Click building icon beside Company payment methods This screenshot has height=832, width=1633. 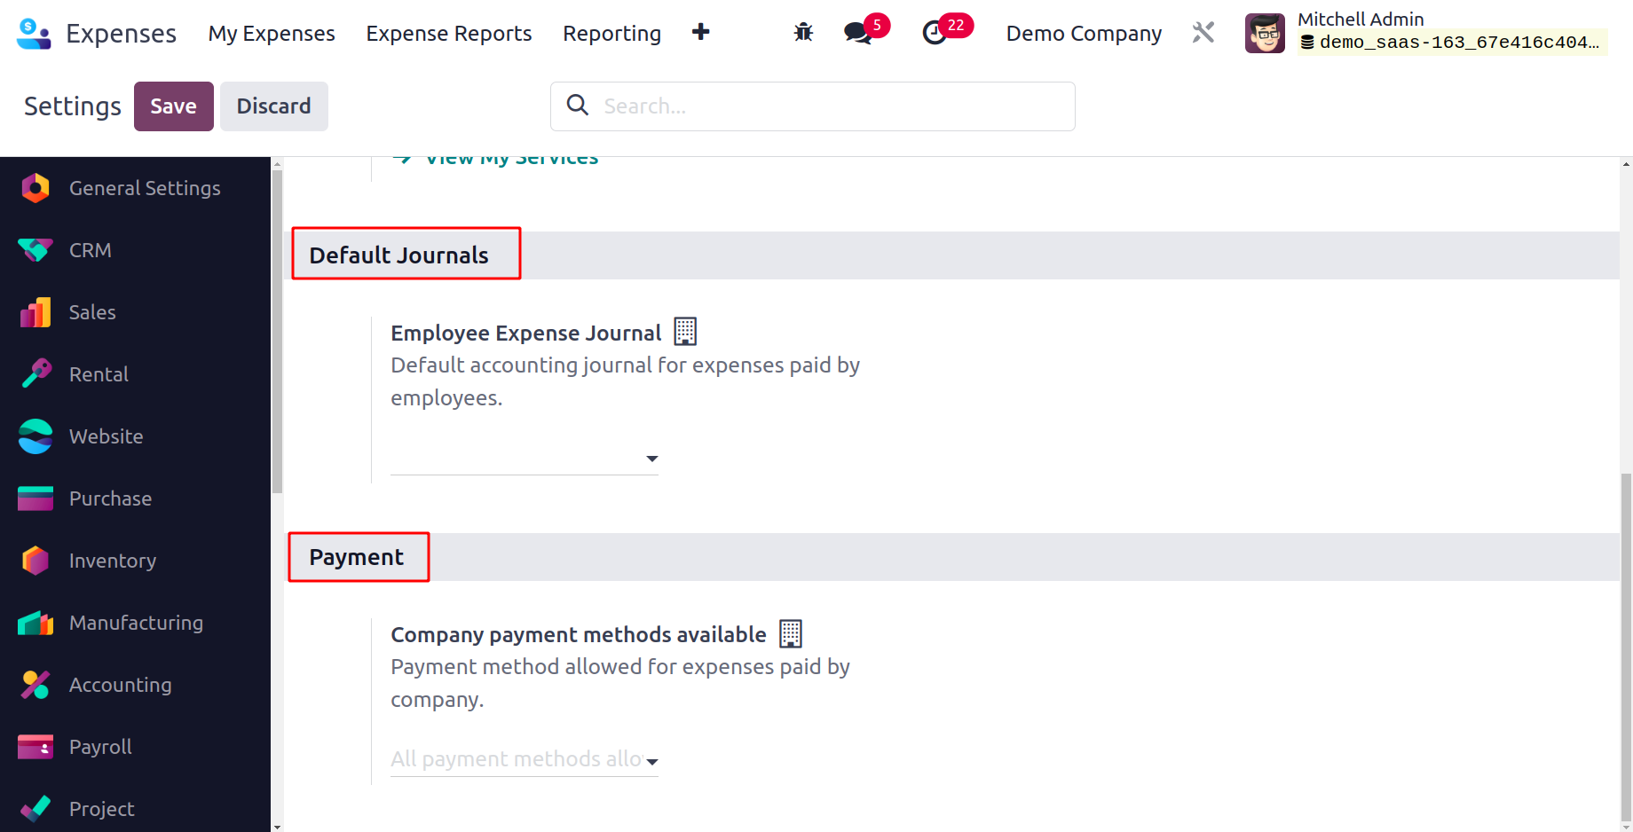[x=790, y=633]
